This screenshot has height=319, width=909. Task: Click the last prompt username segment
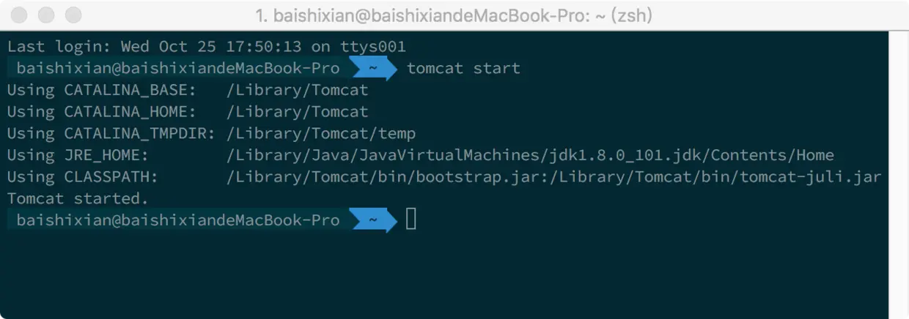[178, 219]
